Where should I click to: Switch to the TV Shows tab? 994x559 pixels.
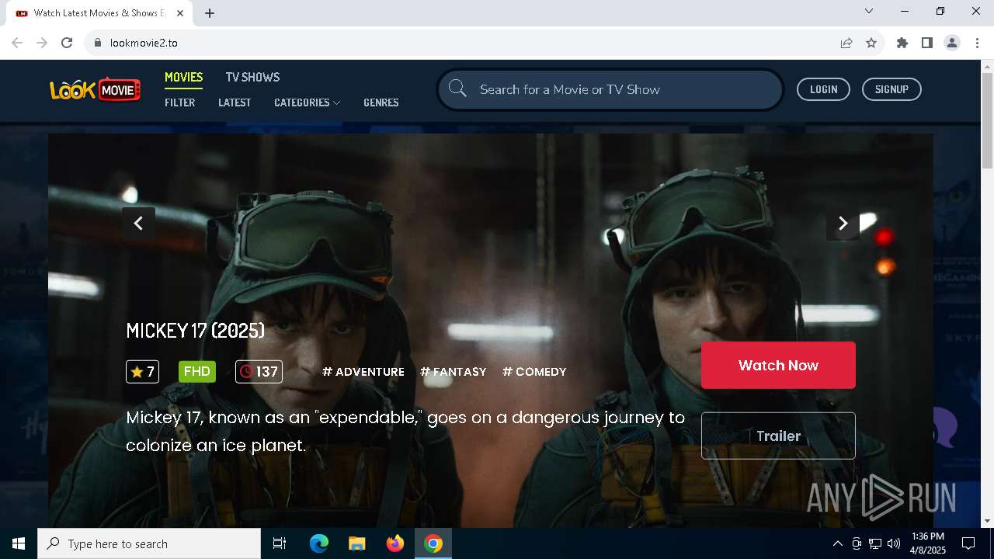pyautogui.click(x=252, y=77)
